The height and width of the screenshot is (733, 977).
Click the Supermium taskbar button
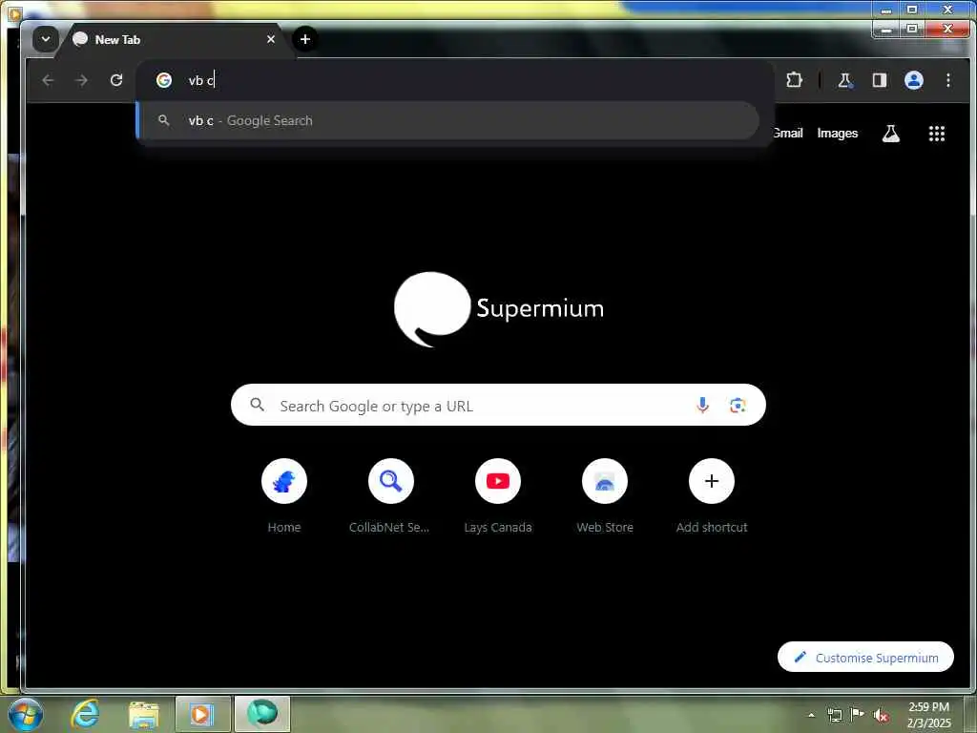click(x=262, y=714)
